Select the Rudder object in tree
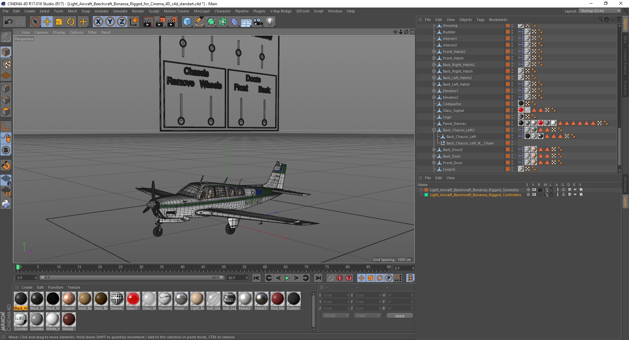 [449, 32]
